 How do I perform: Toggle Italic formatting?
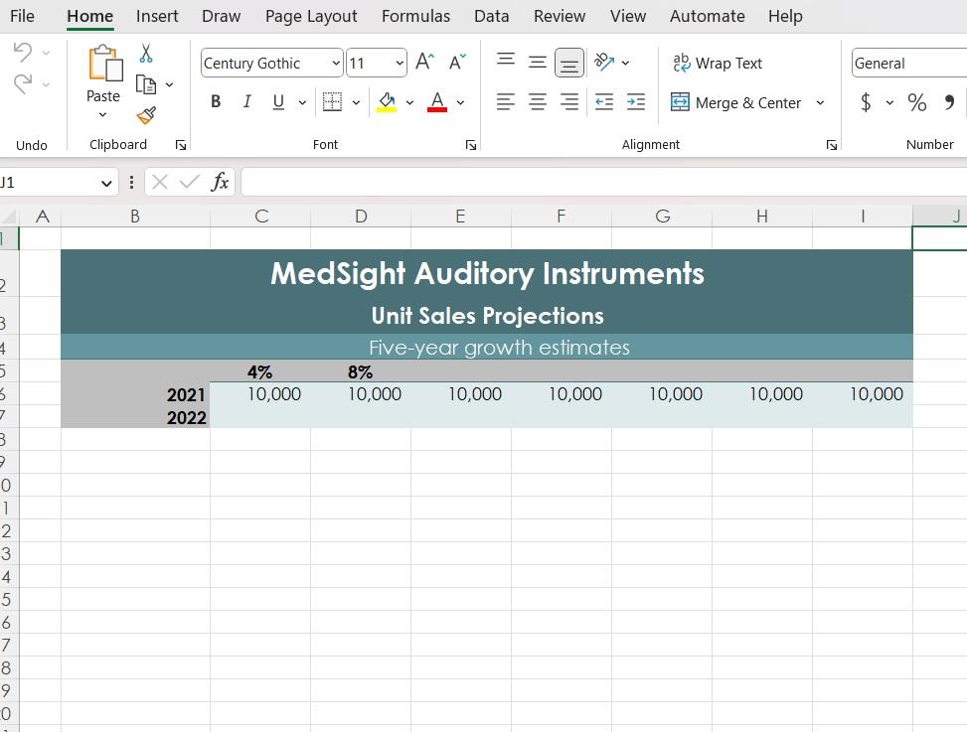click(246, 101)
